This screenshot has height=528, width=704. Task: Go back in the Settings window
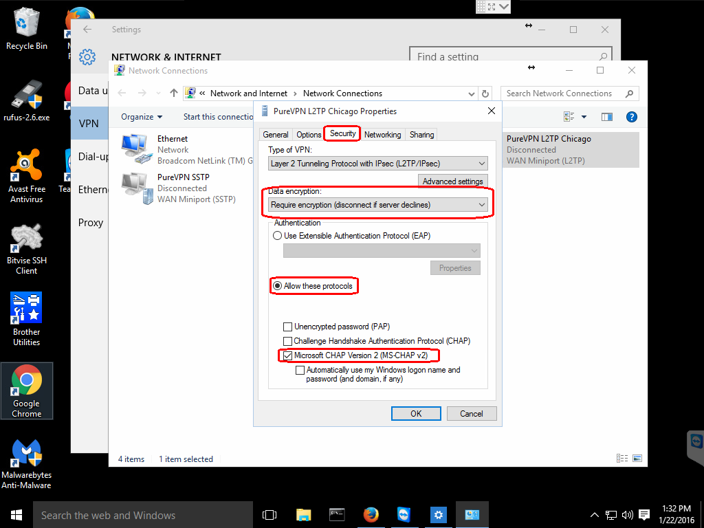click(87, 29)
